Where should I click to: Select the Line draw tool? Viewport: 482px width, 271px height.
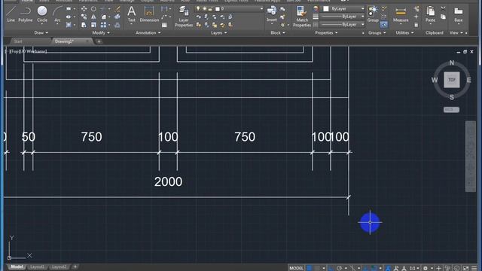(11, 14)
